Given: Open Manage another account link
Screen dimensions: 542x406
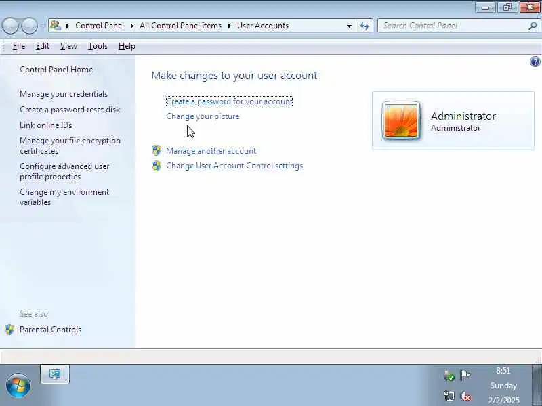Looking at the screenshot, I should (x=211, y=151).
